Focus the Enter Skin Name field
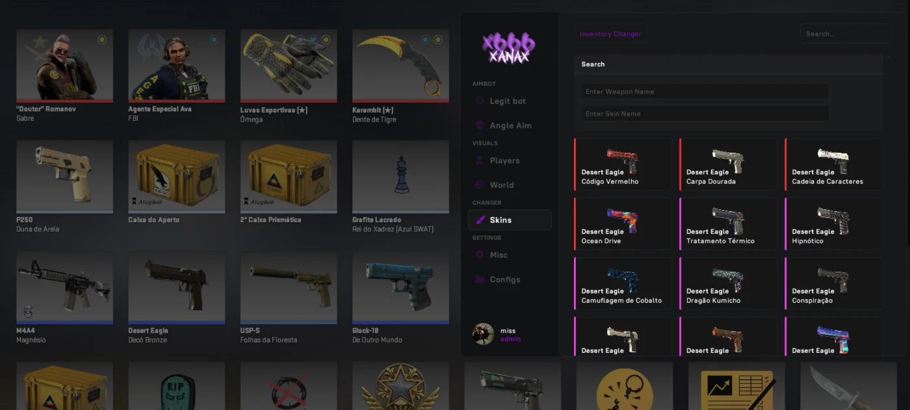Screen dimensions: 910x410 [705, 114]
